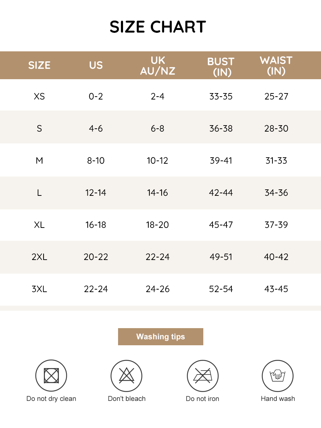This screenshot has width=321, height=428.
Task: Click the Do not dry clean label
Action: [51, 399]
